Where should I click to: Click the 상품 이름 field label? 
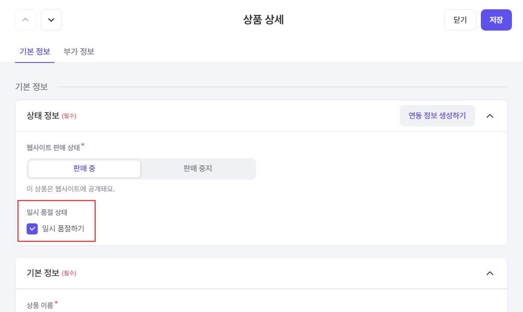pyautogui.click(x=40, y=305)
